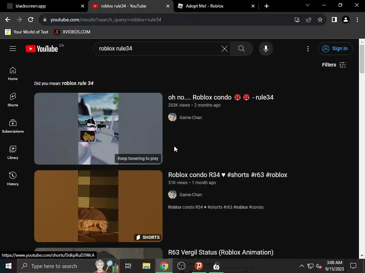Toggle the browser side panel
Screen dimensions: 365x273
tap(334, 20)
